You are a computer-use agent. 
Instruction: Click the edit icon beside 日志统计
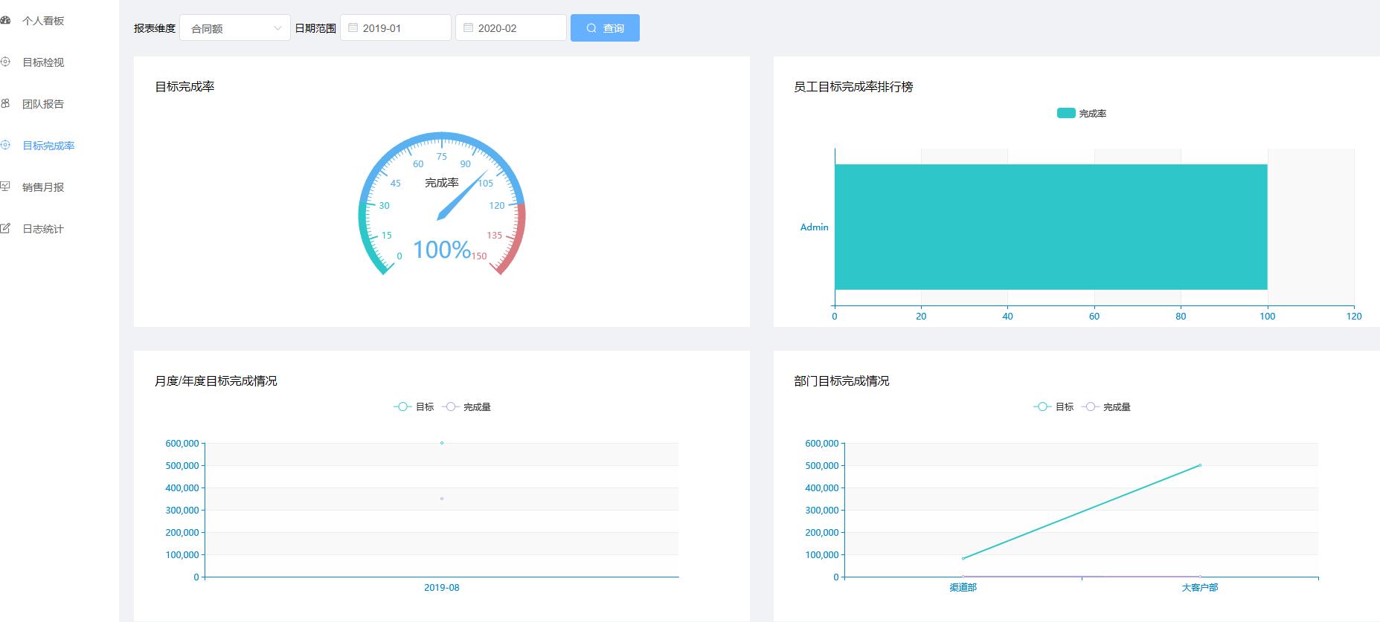(5, 228)
